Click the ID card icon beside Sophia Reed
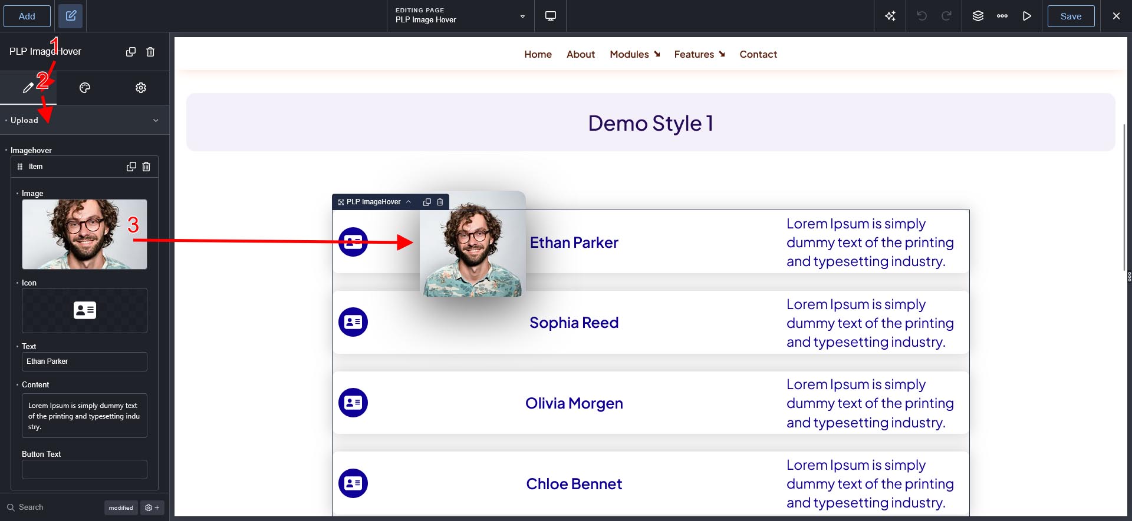The image size is (1132, 521). [x=353, y=322]
